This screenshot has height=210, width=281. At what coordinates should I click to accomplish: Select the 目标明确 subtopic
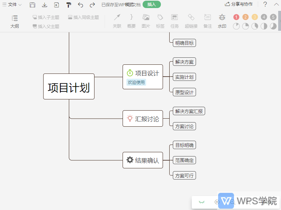(184, 145)
